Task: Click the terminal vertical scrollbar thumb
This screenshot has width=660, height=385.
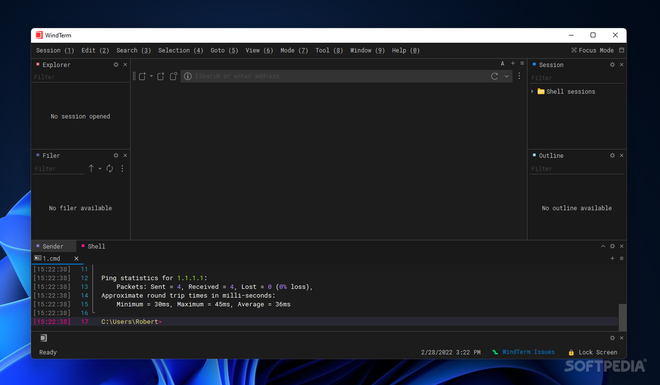Action: [623, 318]
